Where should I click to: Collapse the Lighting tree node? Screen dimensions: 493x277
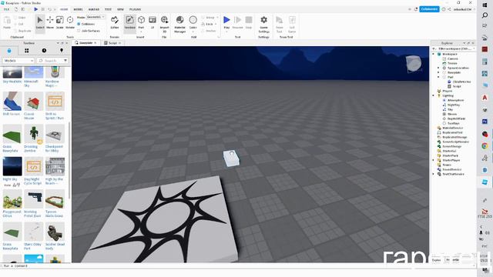[434, 95]
